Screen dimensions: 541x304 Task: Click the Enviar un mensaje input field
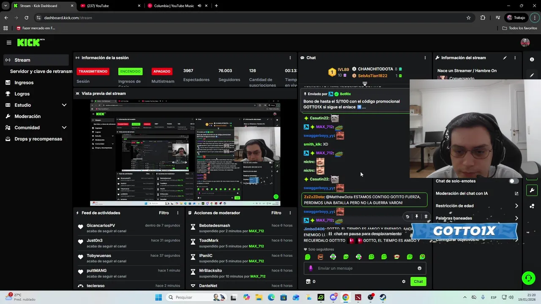[364, 268]
